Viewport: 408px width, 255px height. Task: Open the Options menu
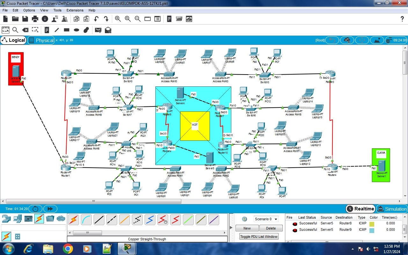[x=29, y=10]
